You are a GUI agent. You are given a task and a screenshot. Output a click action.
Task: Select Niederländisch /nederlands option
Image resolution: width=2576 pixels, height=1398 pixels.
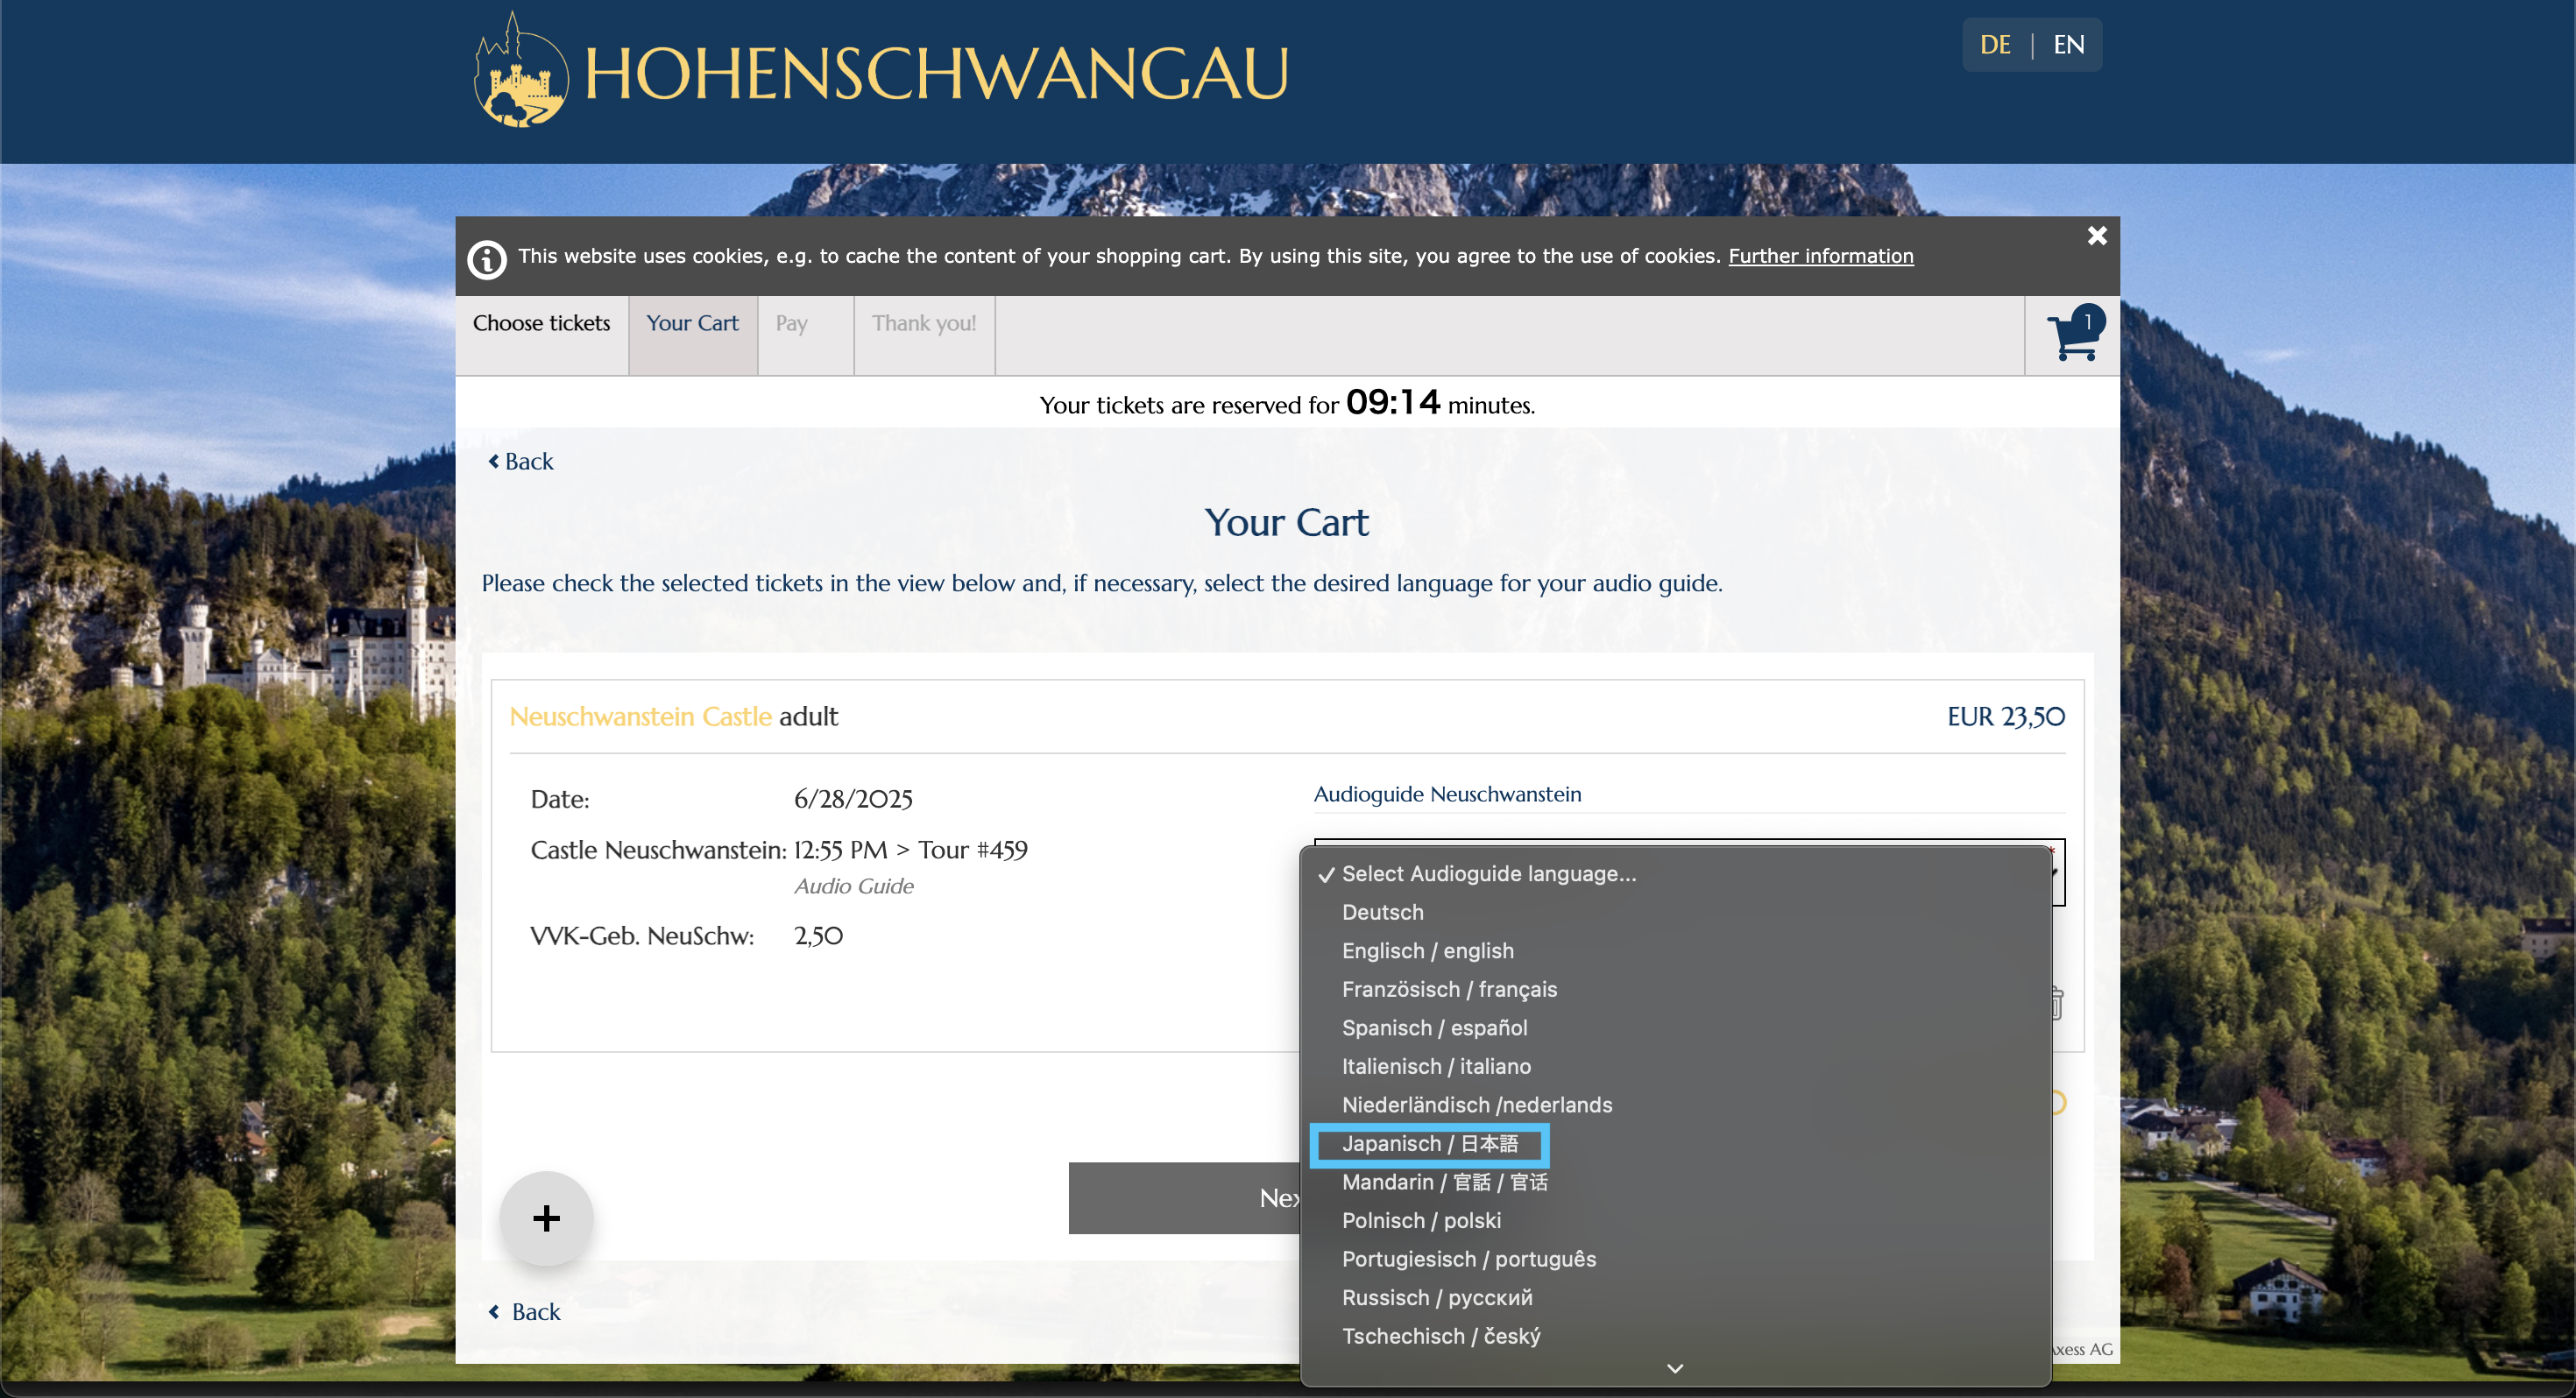(x=1676, y=1104)
